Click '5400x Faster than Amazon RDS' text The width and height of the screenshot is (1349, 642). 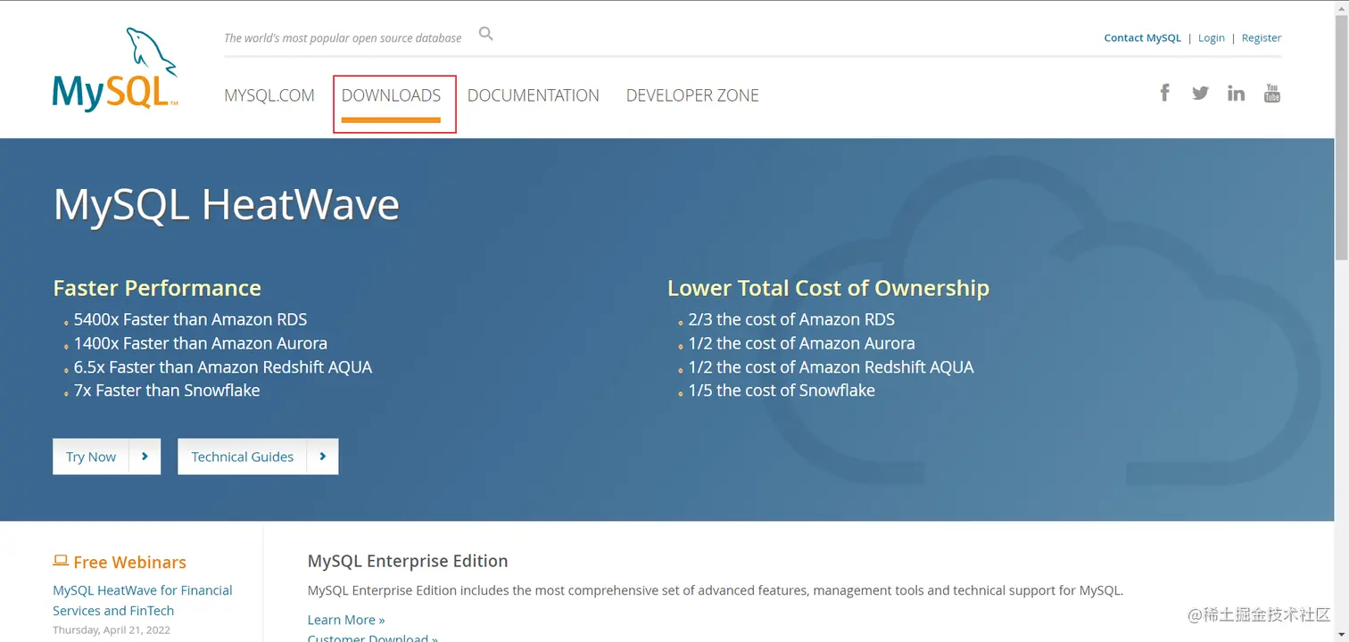tap(191, 319)
